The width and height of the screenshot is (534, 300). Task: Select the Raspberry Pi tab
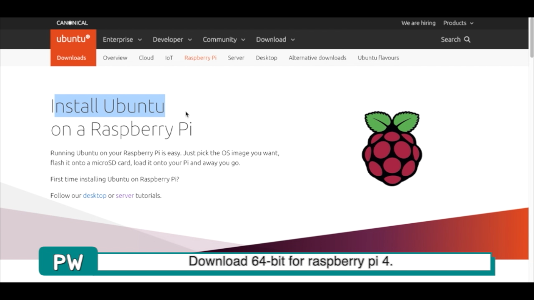[200, 57]
